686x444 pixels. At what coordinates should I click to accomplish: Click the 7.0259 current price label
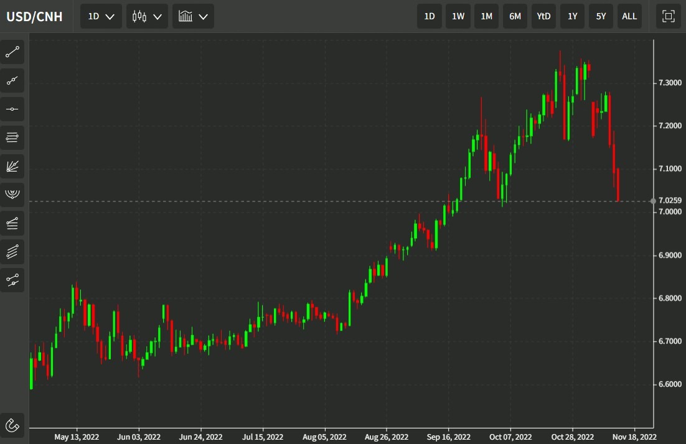[x=670, y=201]
